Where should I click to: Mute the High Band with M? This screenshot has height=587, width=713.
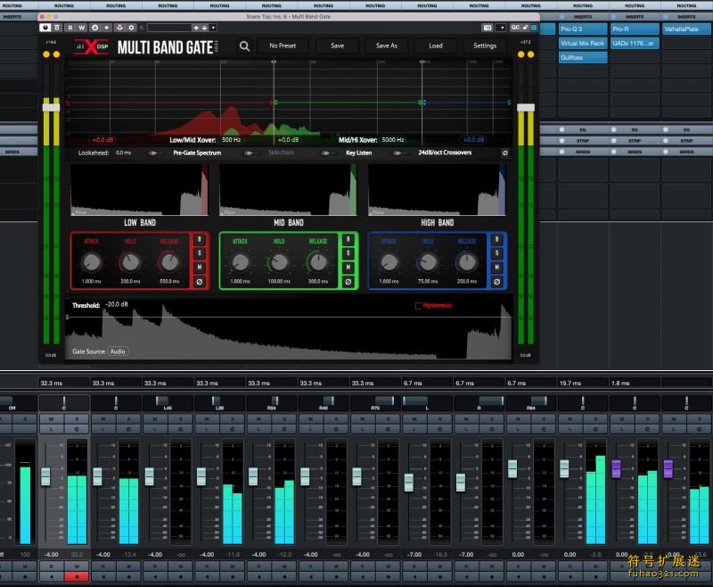[x=496, y=267]
